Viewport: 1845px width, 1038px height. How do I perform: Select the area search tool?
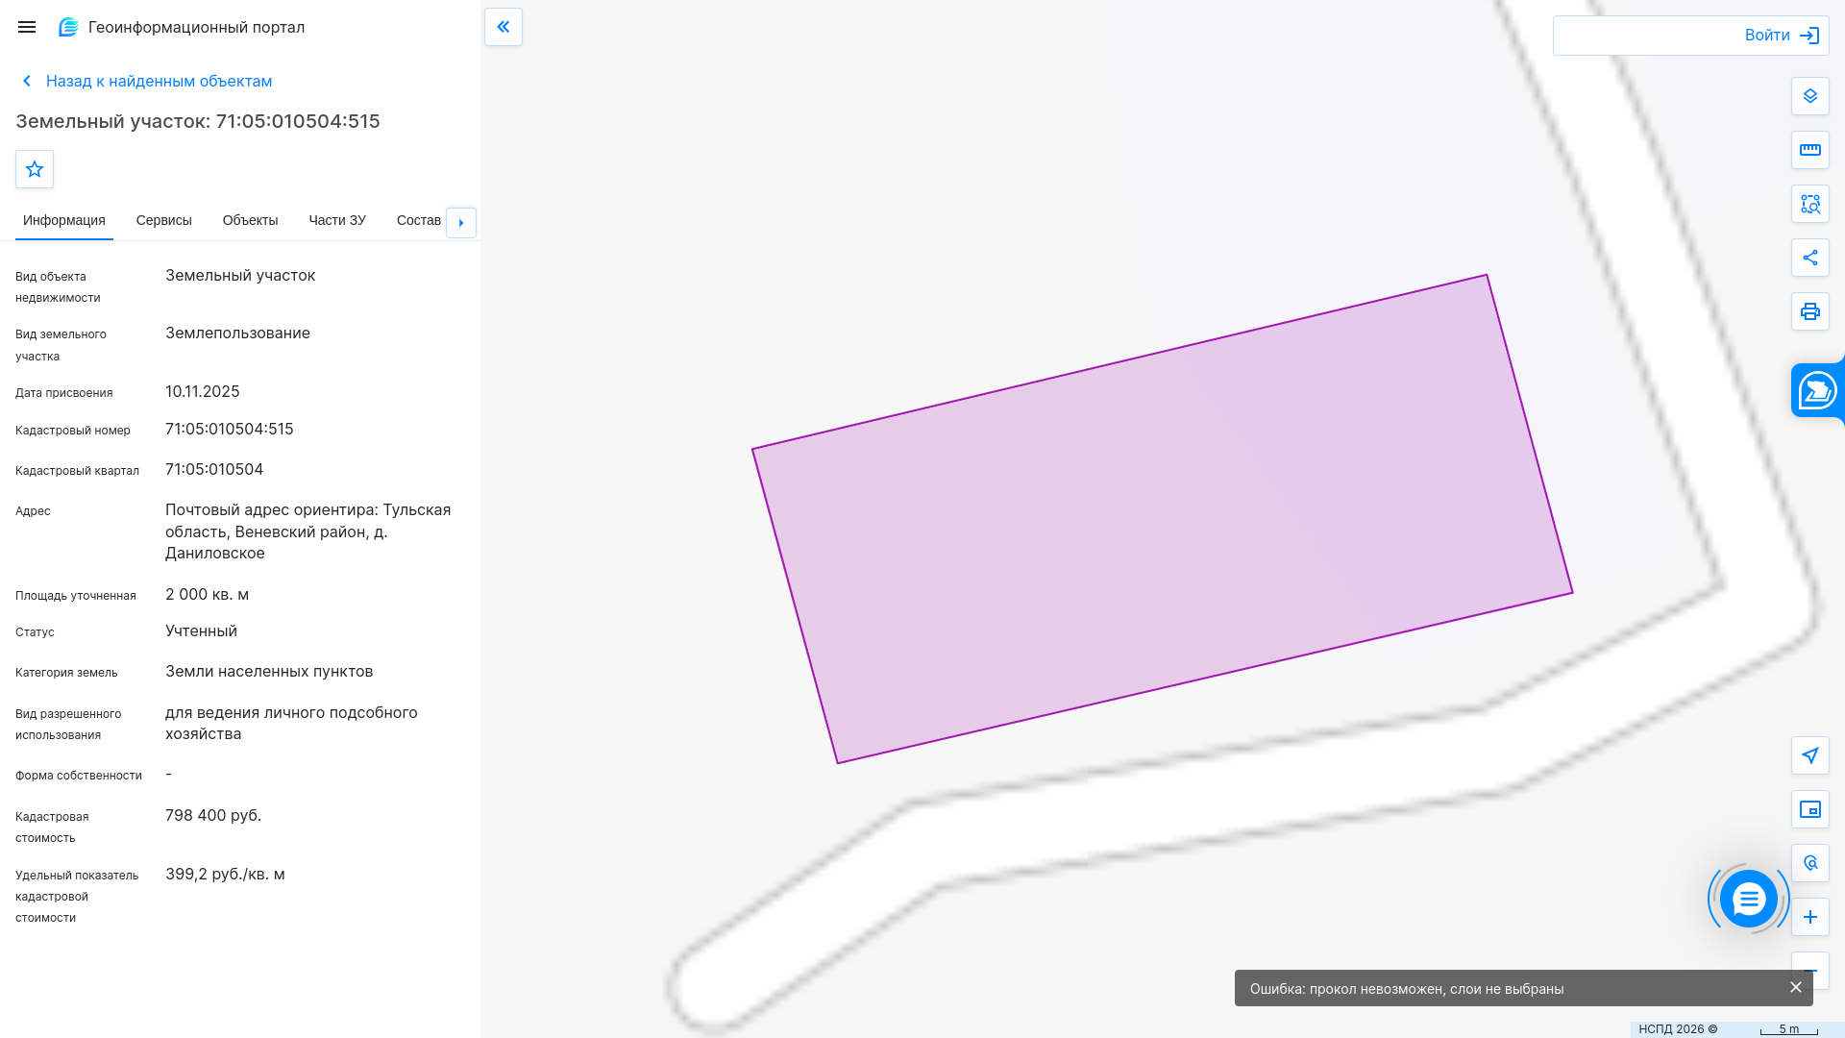(x=1810, y=204)
